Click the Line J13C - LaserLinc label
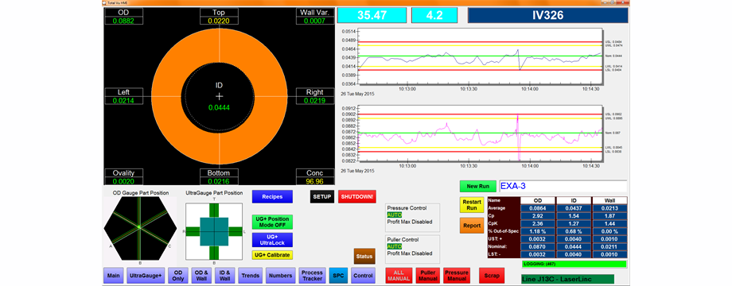The height and width of the screenshot is (286, 732). (x=568, y=280)
